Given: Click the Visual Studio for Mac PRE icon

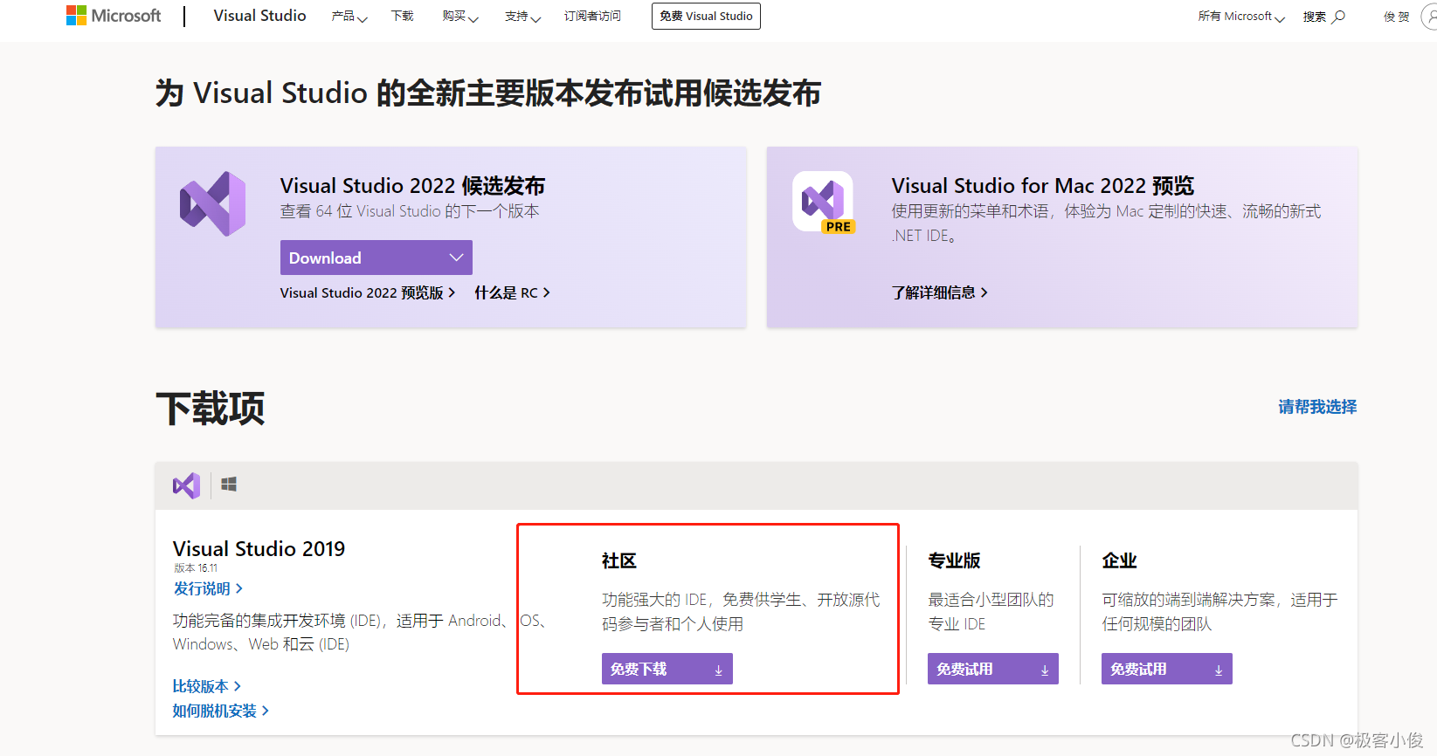Looking at the screenshot, I should tap(823, 202).
